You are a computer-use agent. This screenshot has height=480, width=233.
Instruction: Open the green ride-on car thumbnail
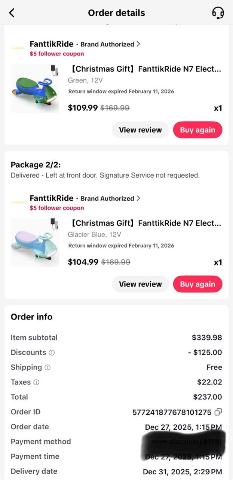[35, 88]
